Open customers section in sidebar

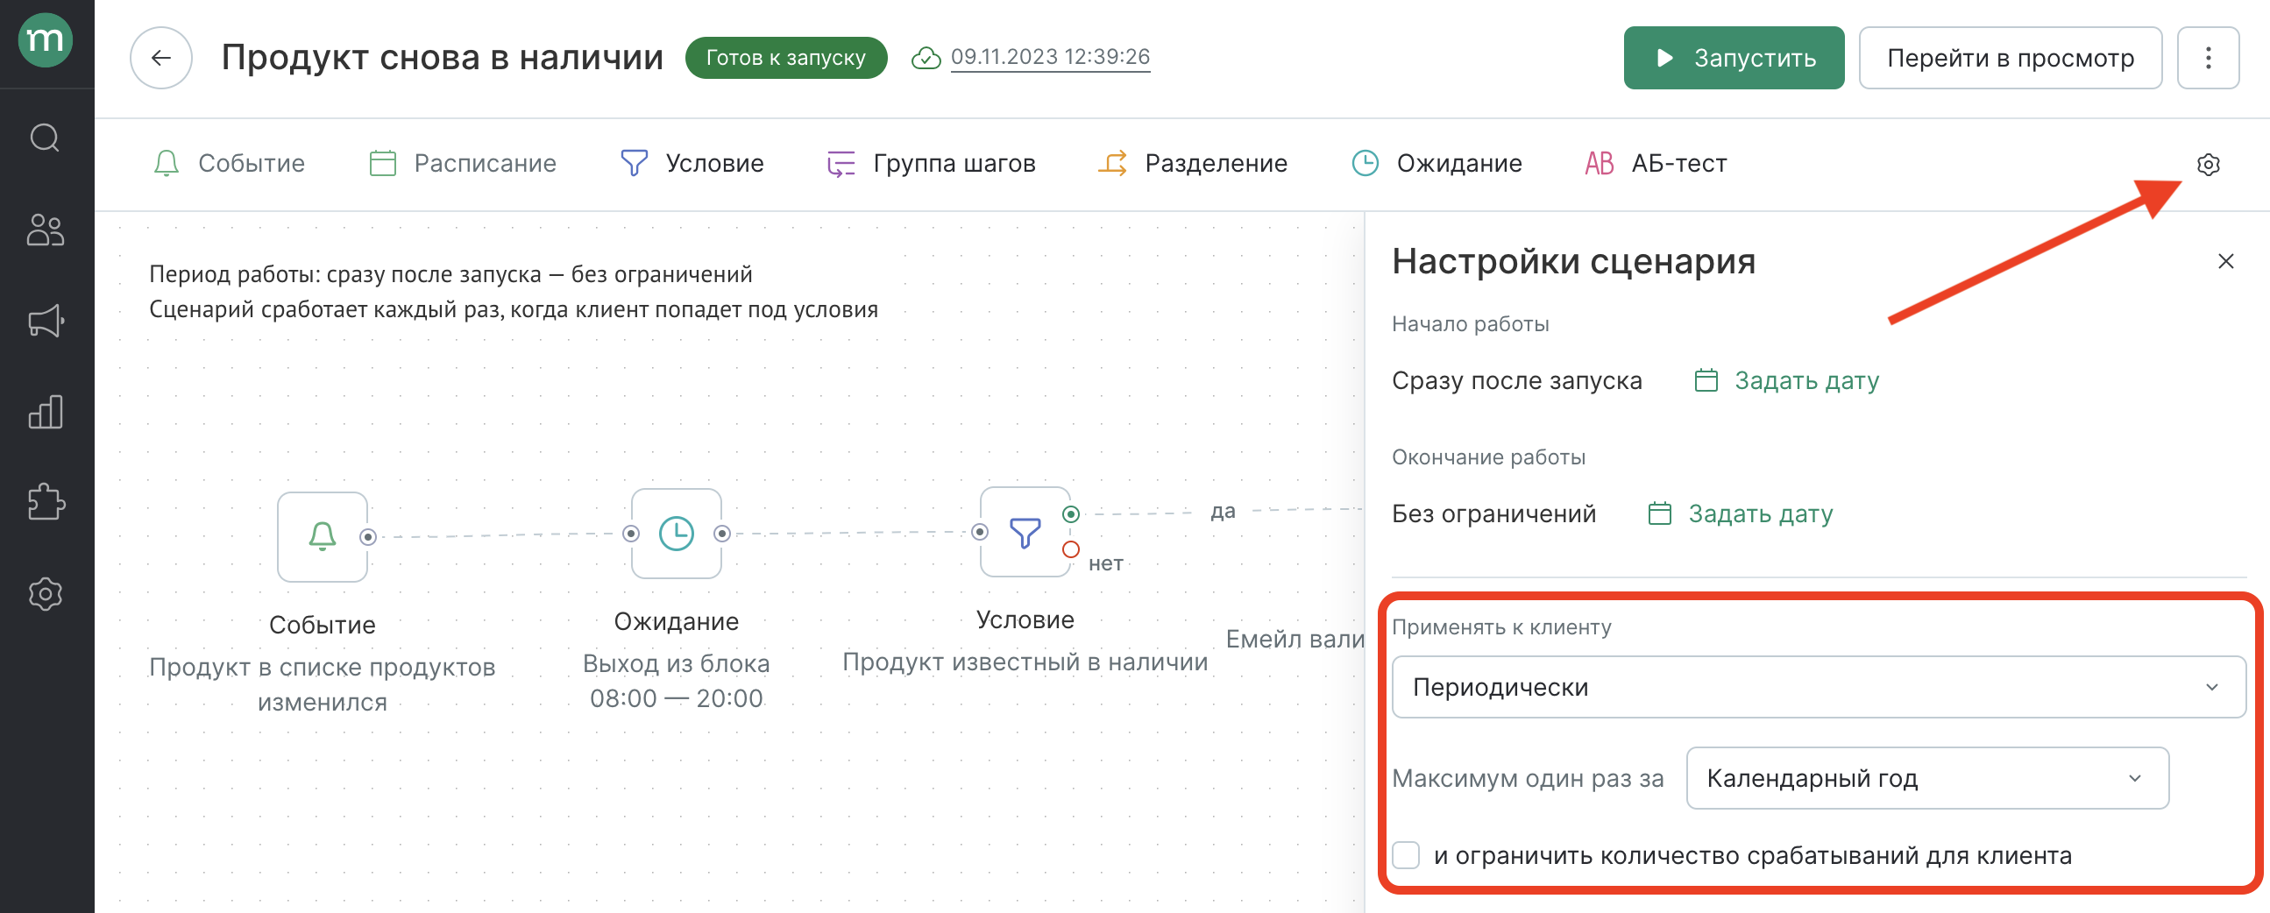tap(45, 230)
